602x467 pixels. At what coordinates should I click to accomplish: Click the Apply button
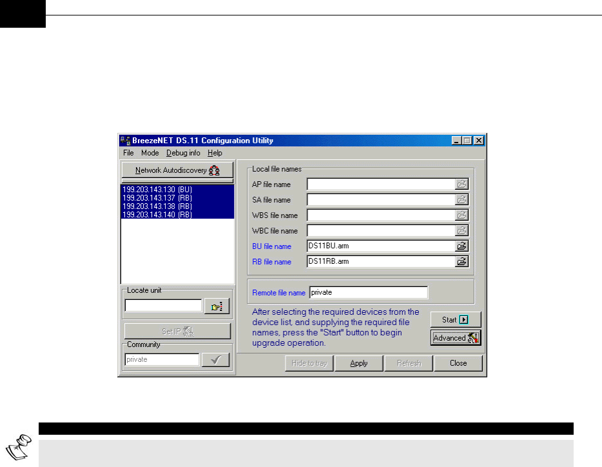point(358,363)
